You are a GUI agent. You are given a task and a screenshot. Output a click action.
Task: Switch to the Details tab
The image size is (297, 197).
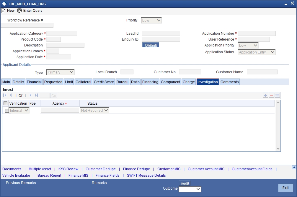(x=18, y=82)
